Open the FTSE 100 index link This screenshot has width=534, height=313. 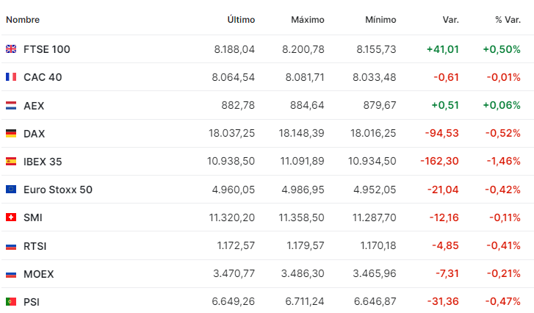pyautogui.click(x=47, y=49)
